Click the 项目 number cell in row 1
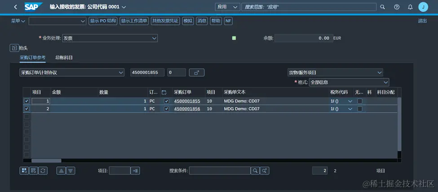The height and width of the screenshot is (192, 438). click(x=41, y=101)
